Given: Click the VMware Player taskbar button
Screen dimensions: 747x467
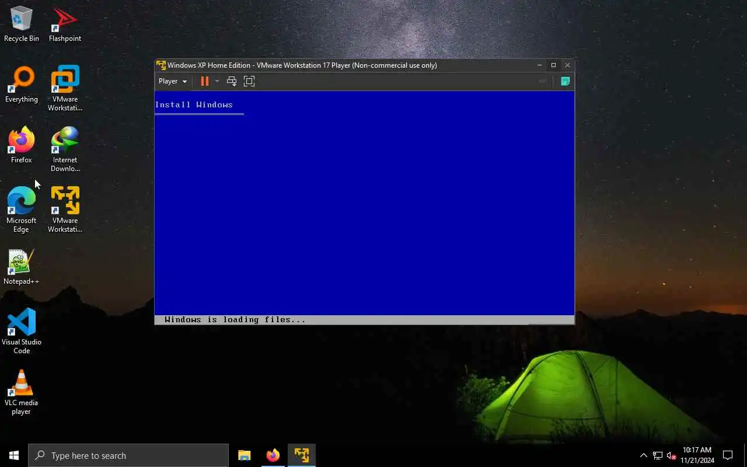Looking at the screenshot, I should pyautogui.click(x=302, y=455).
